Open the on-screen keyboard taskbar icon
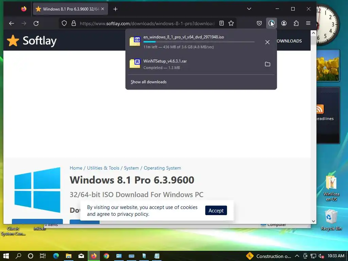 pyautogui.click(x=132, y=256)
